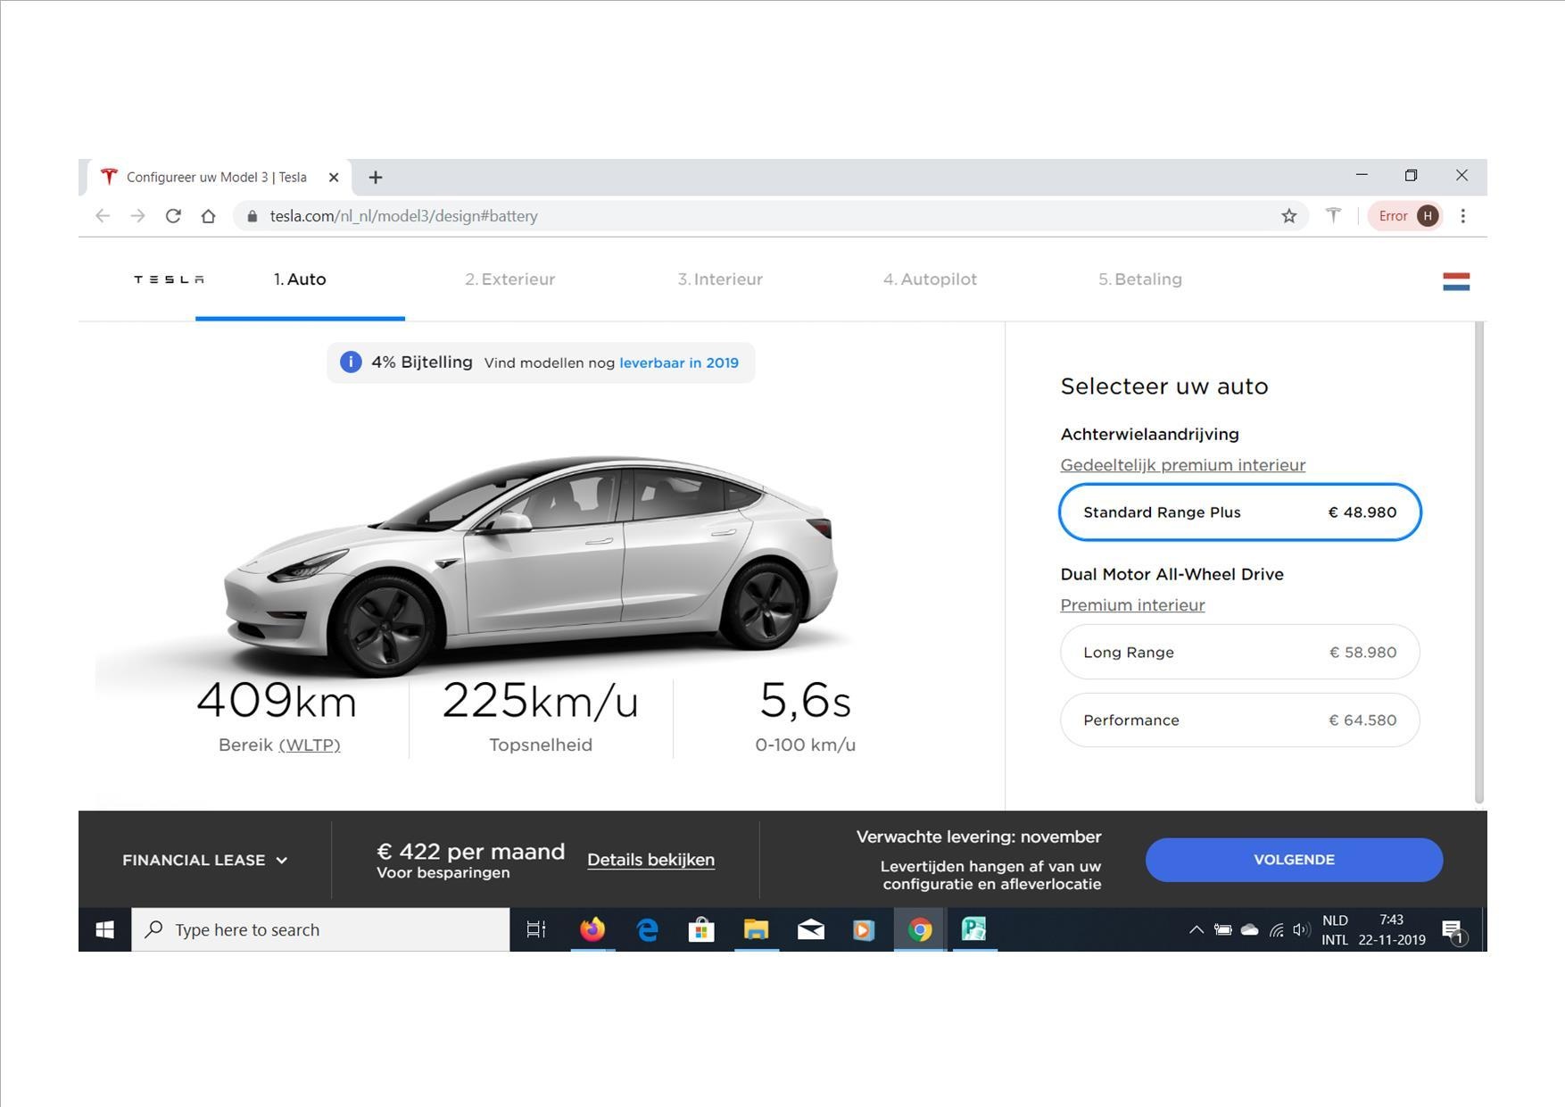Click the Type here to search box
Image resolution: width=1565 pixels, height=1107 pixels.
[321, 929]
